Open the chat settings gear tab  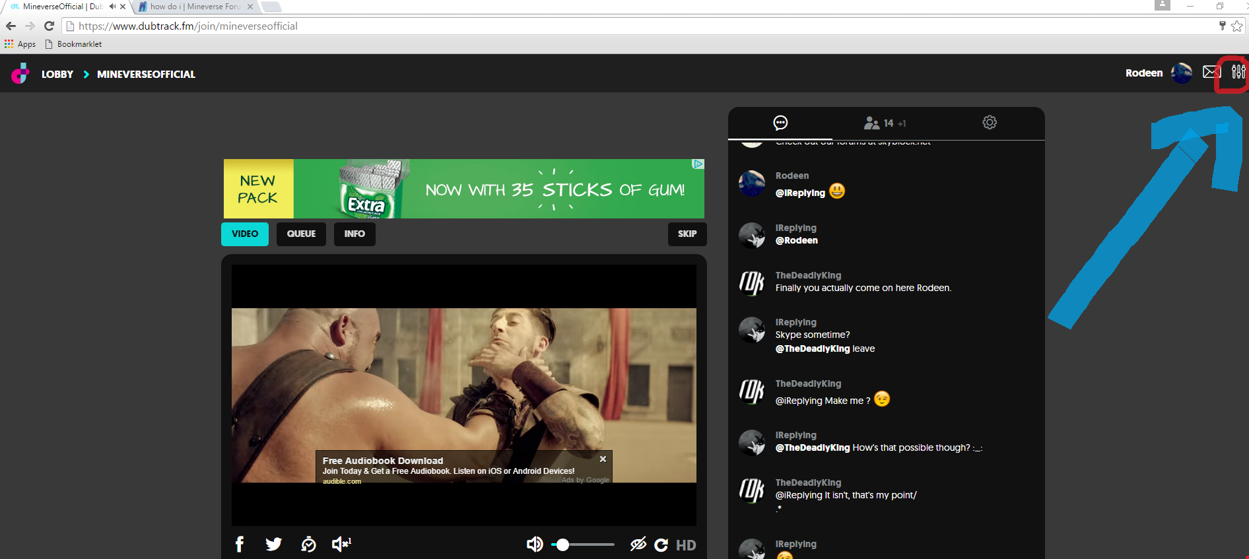(x=989, y=122)
